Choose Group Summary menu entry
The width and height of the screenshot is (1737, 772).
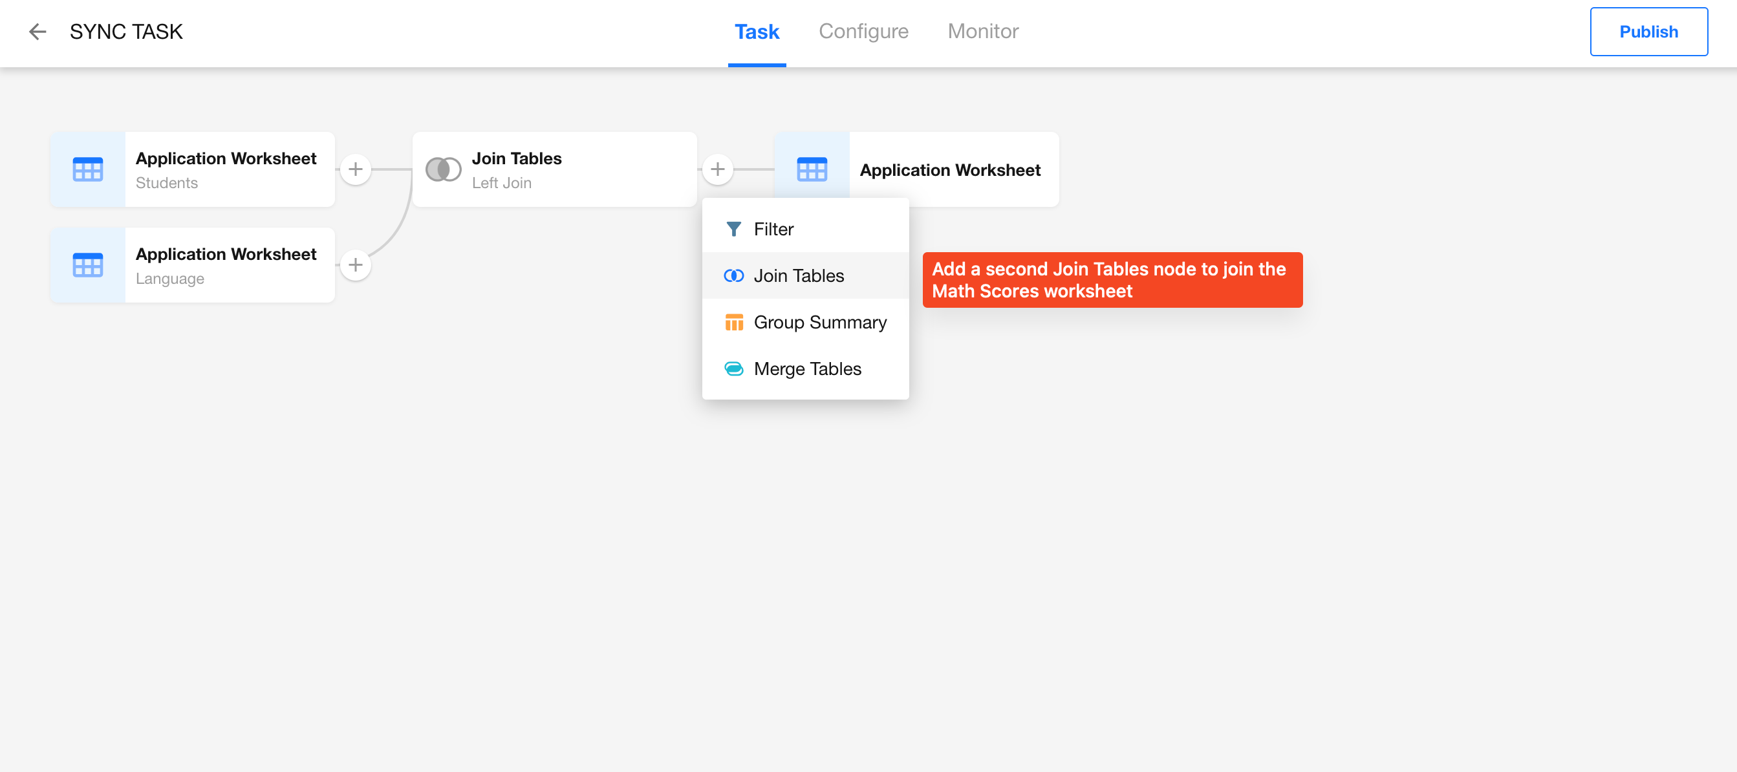[819, 322]
